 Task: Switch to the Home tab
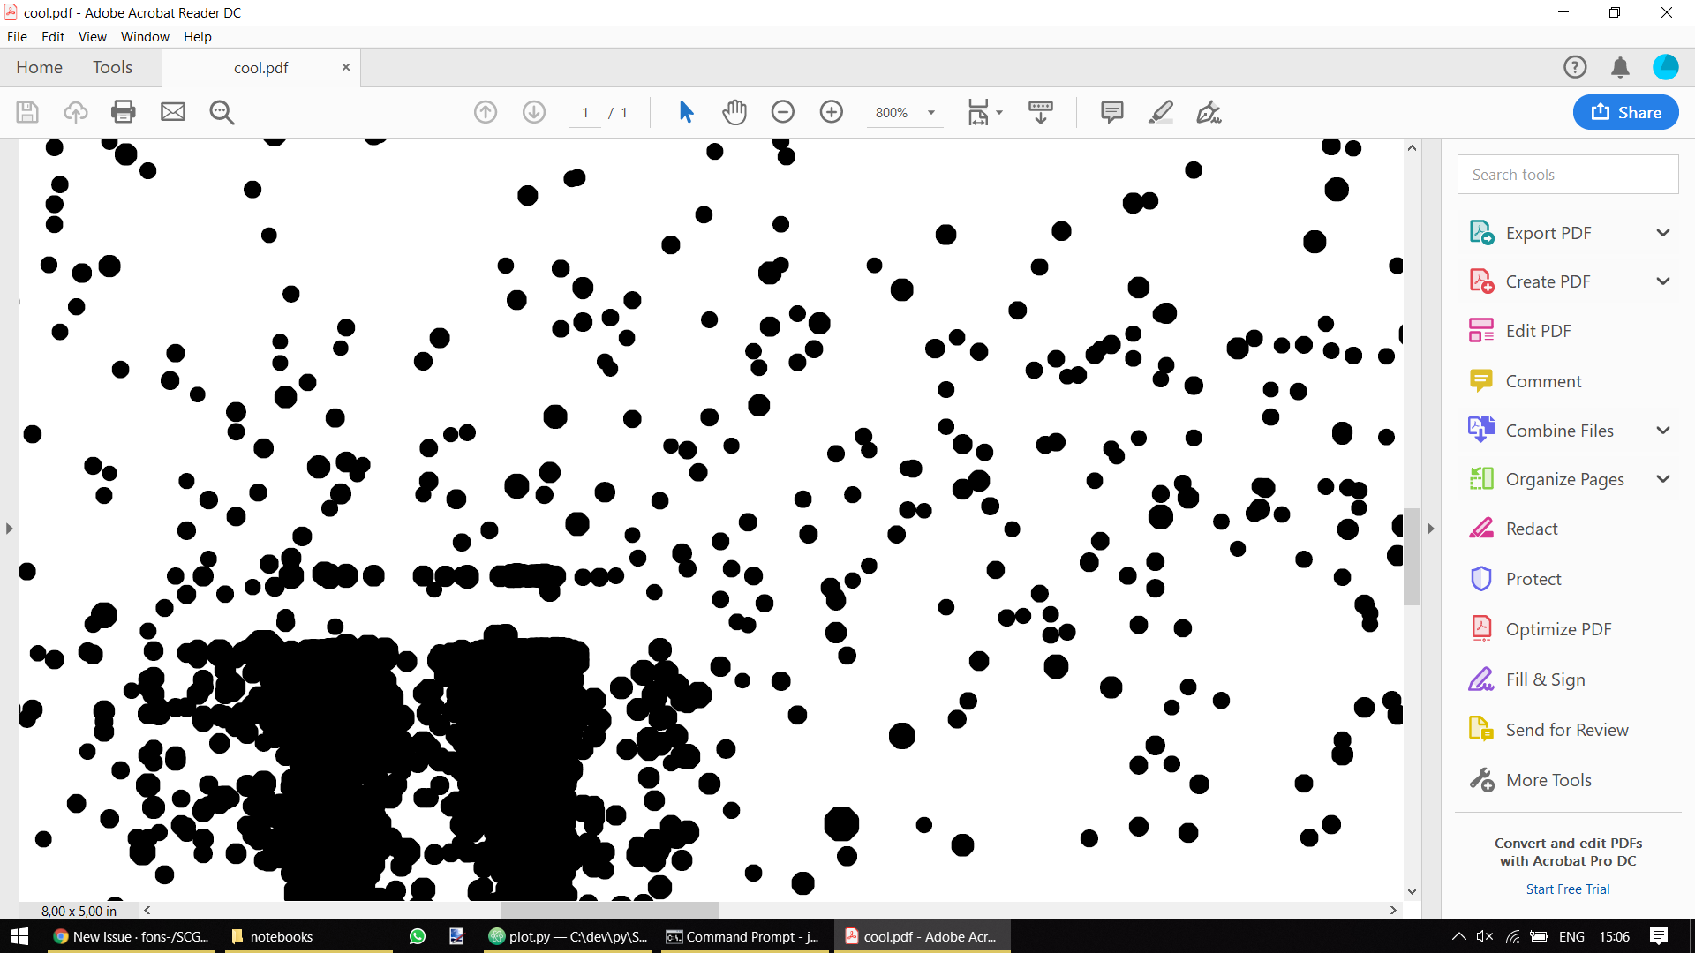pyautogui.click(x=39, y=67)
